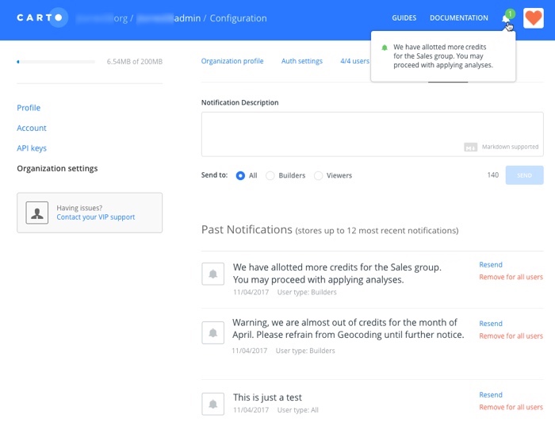Screen dimensions: 555x426
Task: Open the 4/4 users tab
Action: coord(354,61)
